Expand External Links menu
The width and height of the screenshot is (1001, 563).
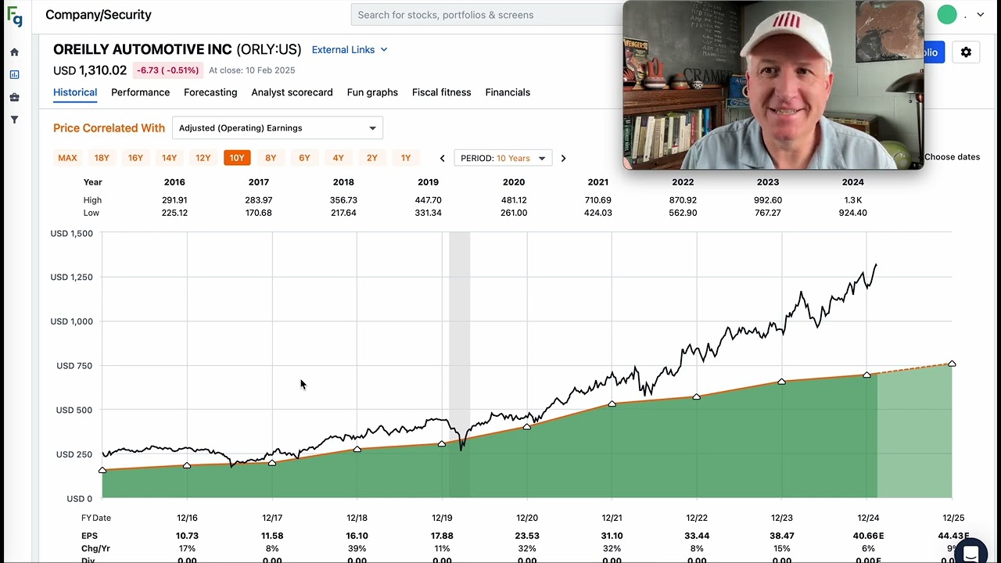coord(350,50)
